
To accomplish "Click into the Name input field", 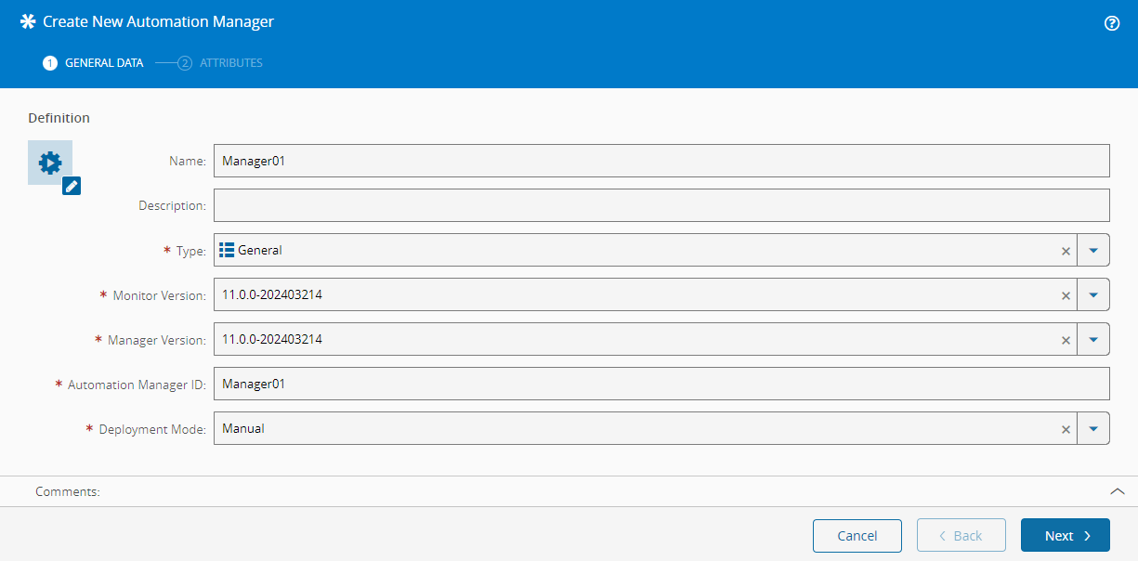I will [x=661, y=161].
